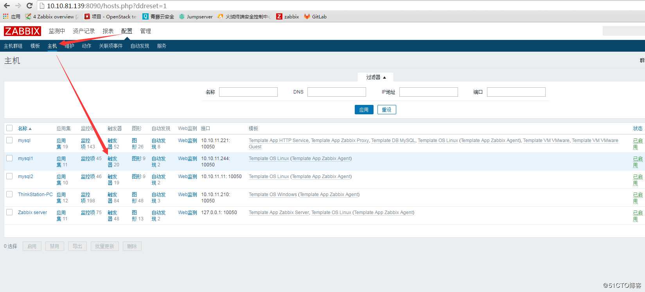This screenshot has height=292, width=645.
Task: Click the 应用 filter button
Action: point(364,110)
